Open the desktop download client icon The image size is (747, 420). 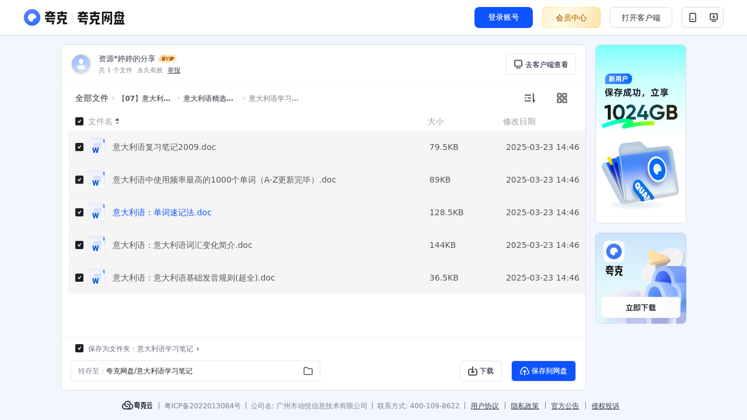[713, 17]
